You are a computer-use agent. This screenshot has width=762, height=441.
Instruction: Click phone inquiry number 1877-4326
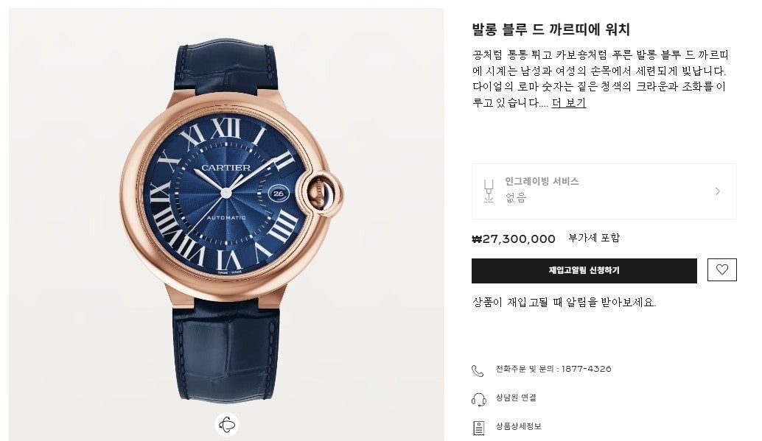point(586,369)
